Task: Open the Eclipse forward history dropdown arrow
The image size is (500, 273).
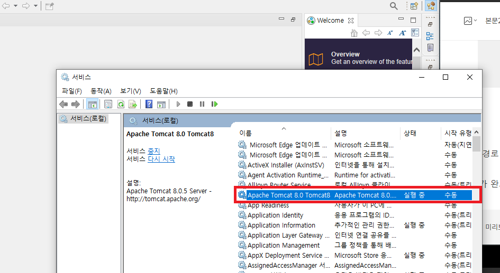Action: coord(35,6)
